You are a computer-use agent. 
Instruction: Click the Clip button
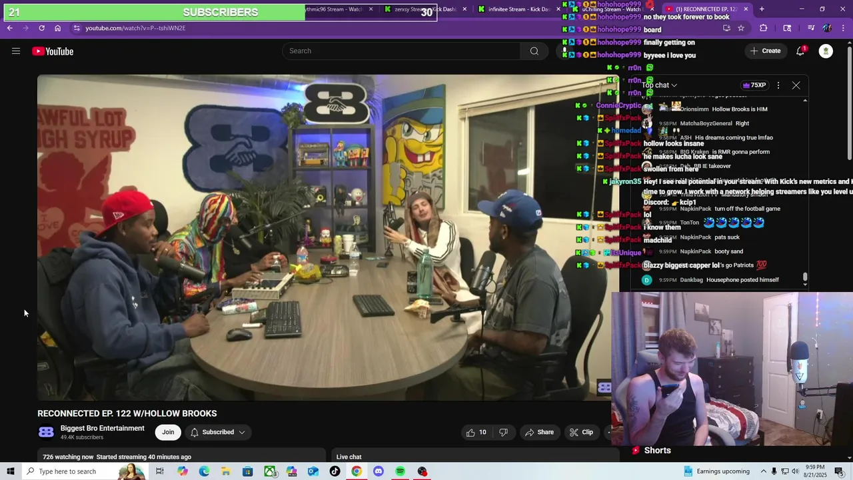pyautogui.click(x=580, y=432)
